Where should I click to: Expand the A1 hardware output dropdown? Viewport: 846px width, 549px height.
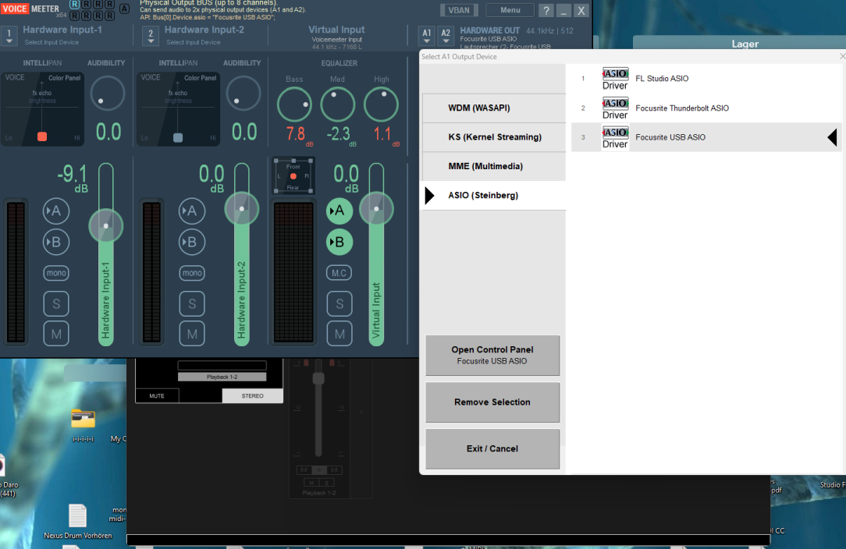coord(426,35)
